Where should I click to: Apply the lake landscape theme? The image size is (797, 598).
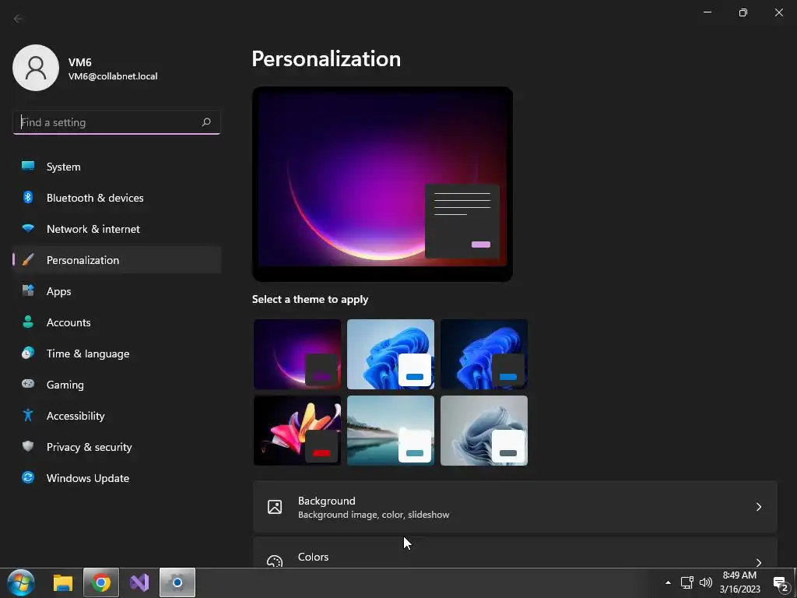(x=391, y=431)
